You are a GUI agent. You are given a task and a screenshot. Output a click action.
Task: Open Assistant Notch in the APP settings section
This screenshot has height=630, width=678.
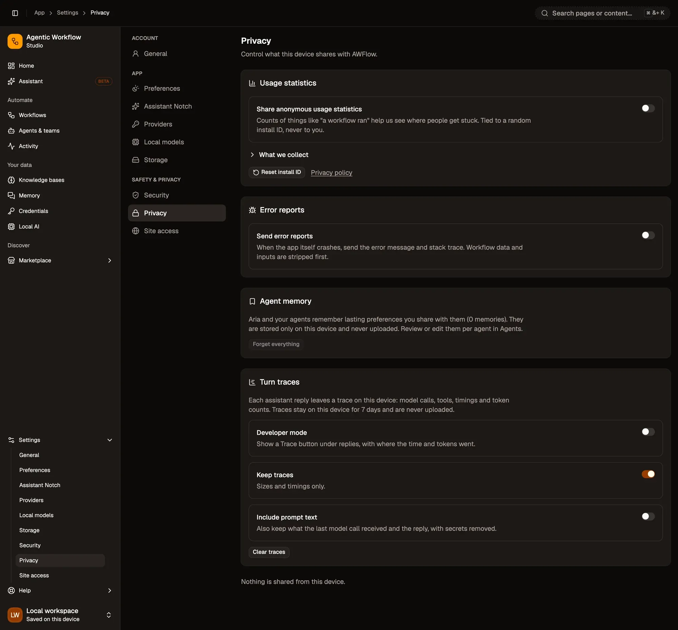tap(177, 106)
